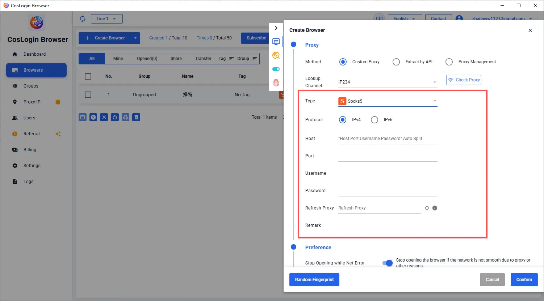Image resolution: width=544 pixels, height=301 pixels.
Task: Switch to the Transfer tab
Action: click(x=203, y=59)
